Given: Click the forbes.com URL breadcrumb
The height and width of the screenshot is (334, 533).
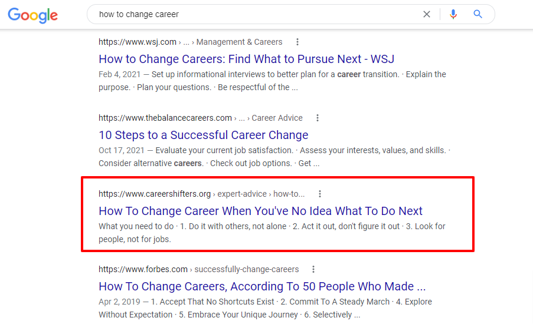Looking at the screenshot, I should point(143,269).
